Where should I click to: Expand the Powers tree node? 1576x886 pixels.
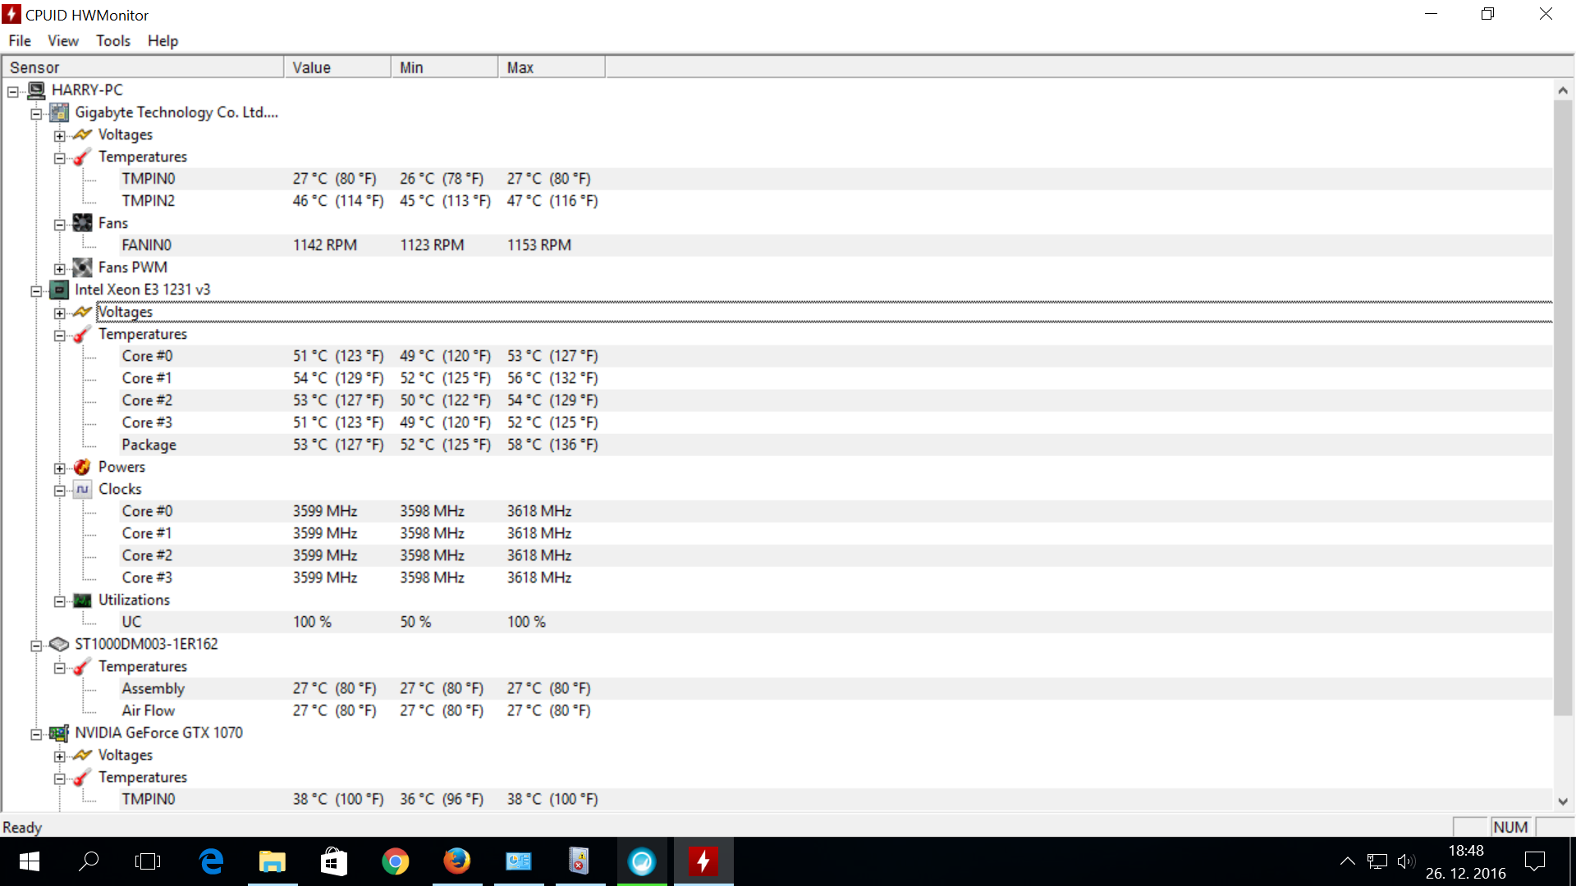pos(60,468)
